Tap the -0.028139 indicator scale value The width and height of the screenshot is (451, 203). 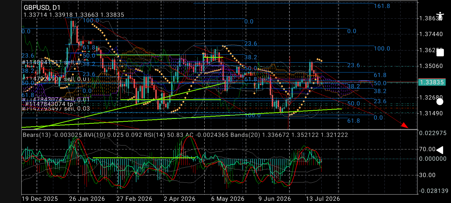(434, 191)
